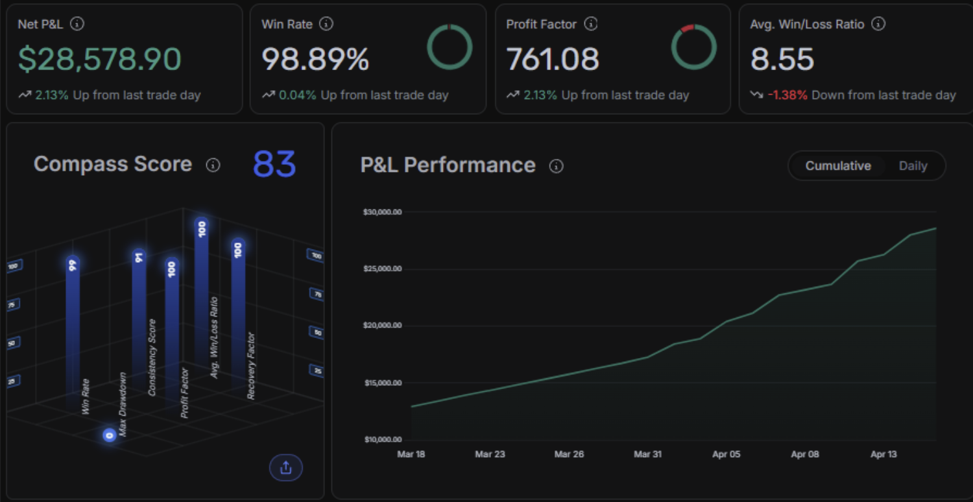
Task: Click the "Apr 13" date label
Action: pos(883,454)
